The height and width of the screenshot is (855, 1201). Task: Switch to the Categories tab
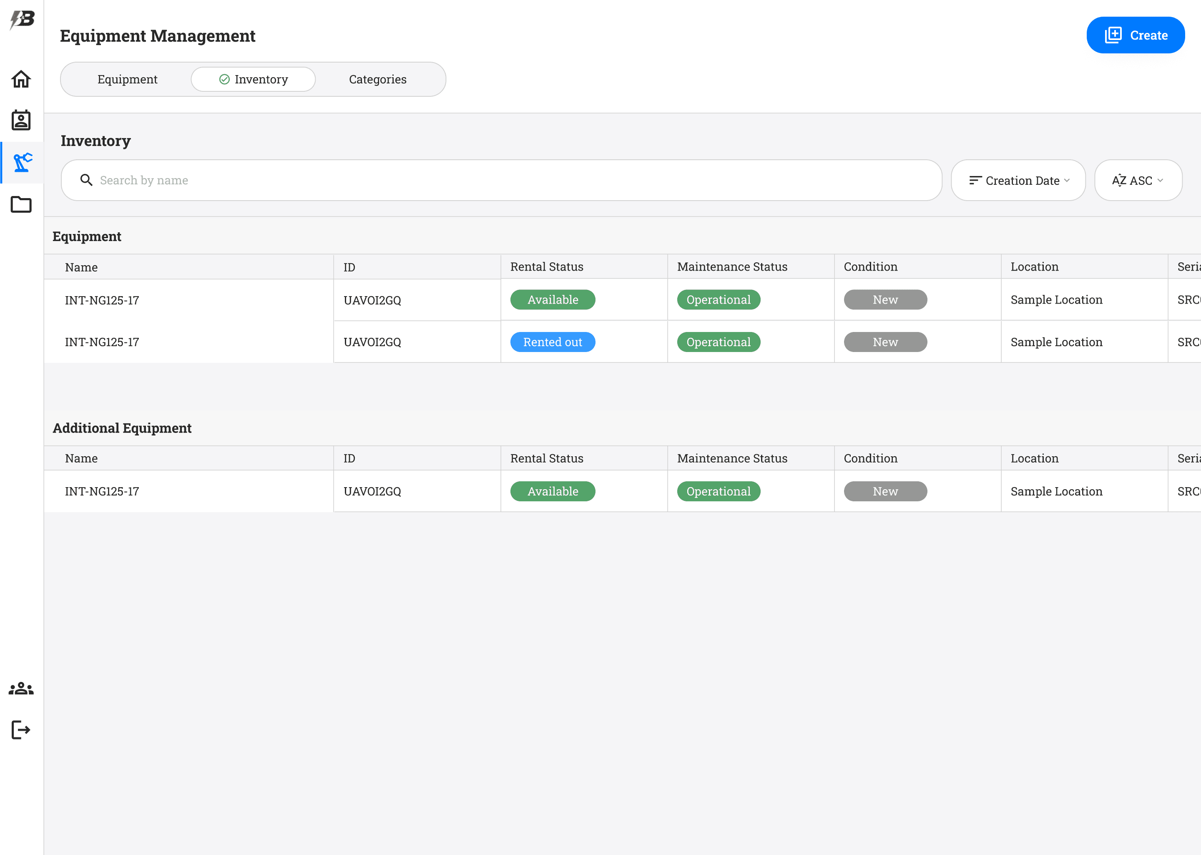point(377,80)
